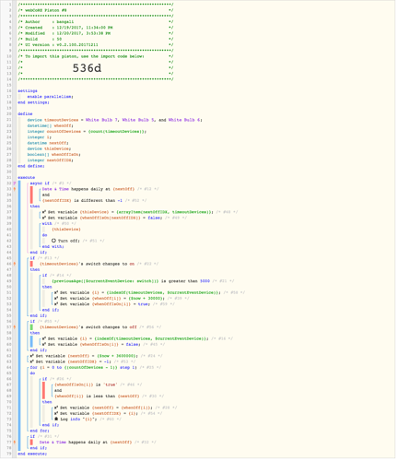Click '{timeoutDevices}'s switch changes to off' condition

coord(88,328)
